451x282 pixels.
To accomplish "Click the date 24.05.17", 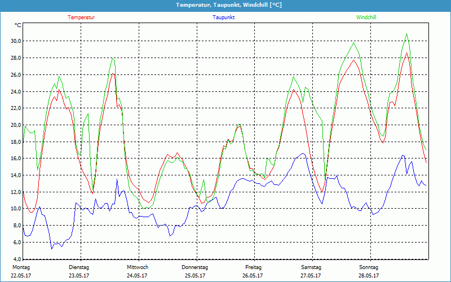I will (137, 276).
